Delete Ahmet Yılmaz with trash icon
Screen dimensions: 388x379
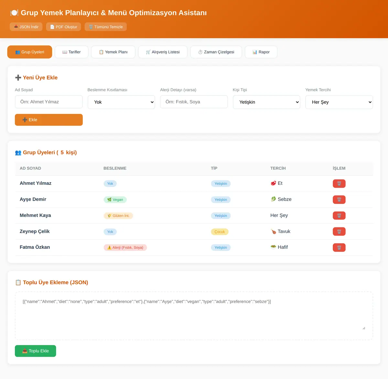click(x=339, y=184)
